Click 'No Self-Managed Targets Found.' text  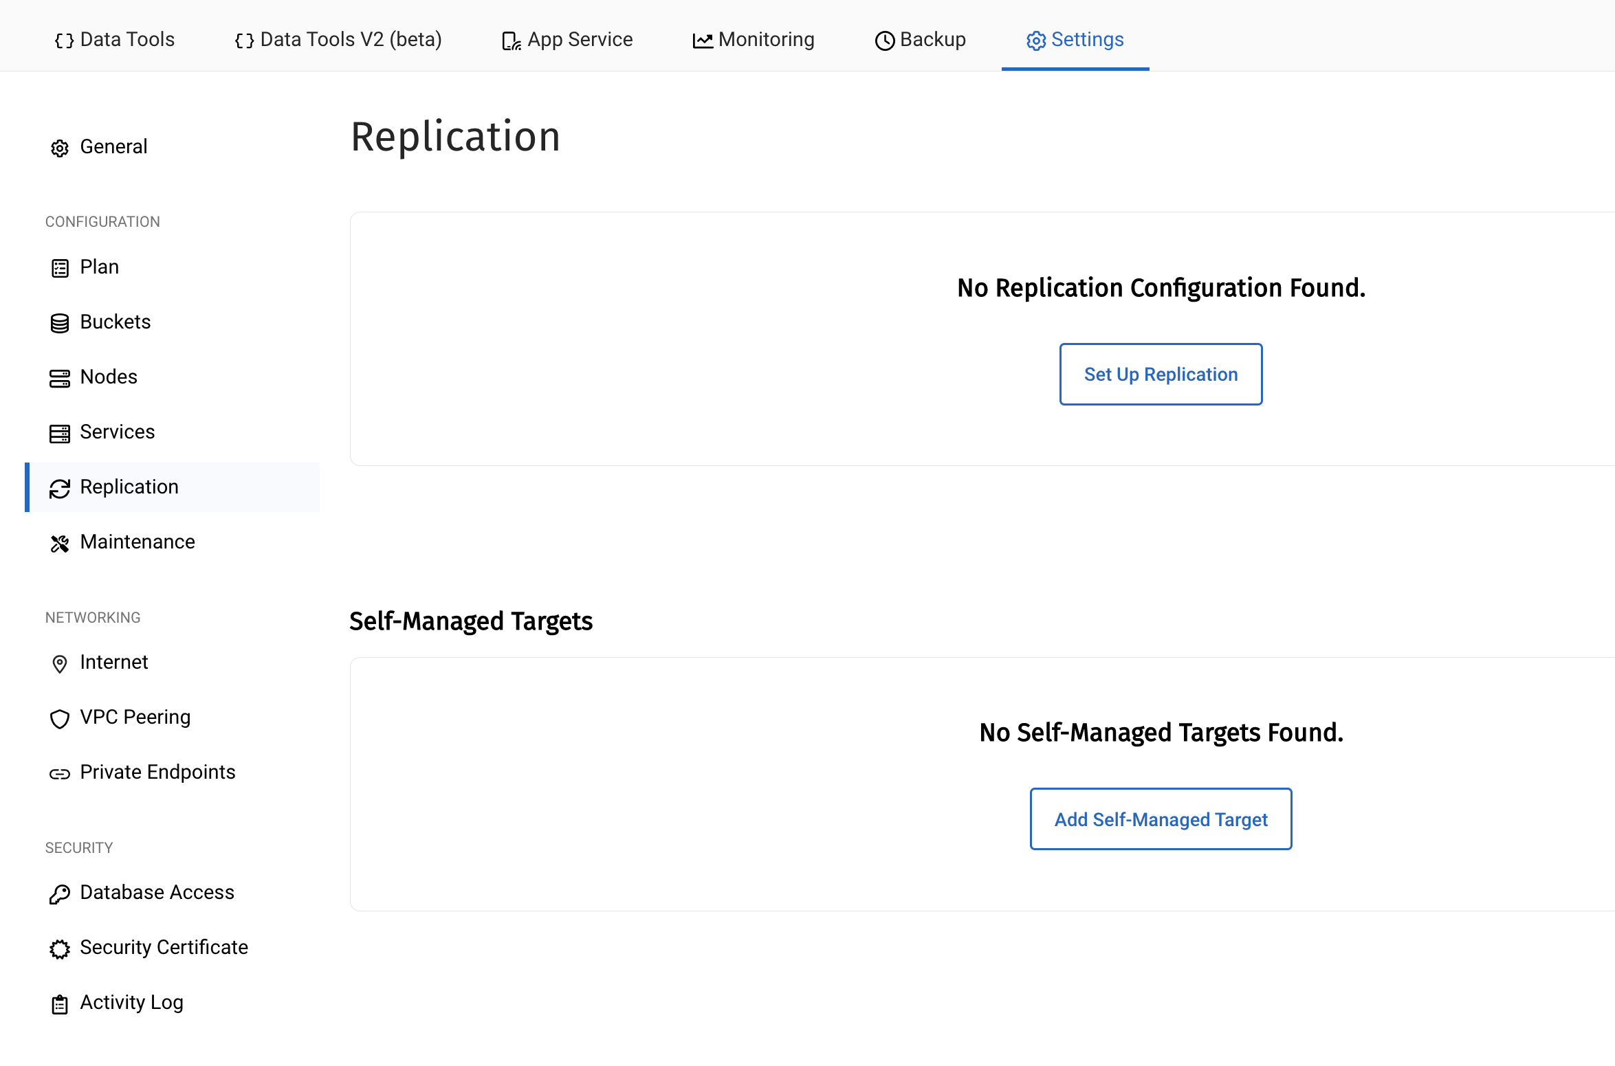coord(1161,732)
